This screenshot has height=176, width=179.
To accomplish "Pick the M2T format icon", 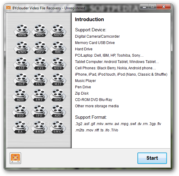I will click(x=58, y=80).
